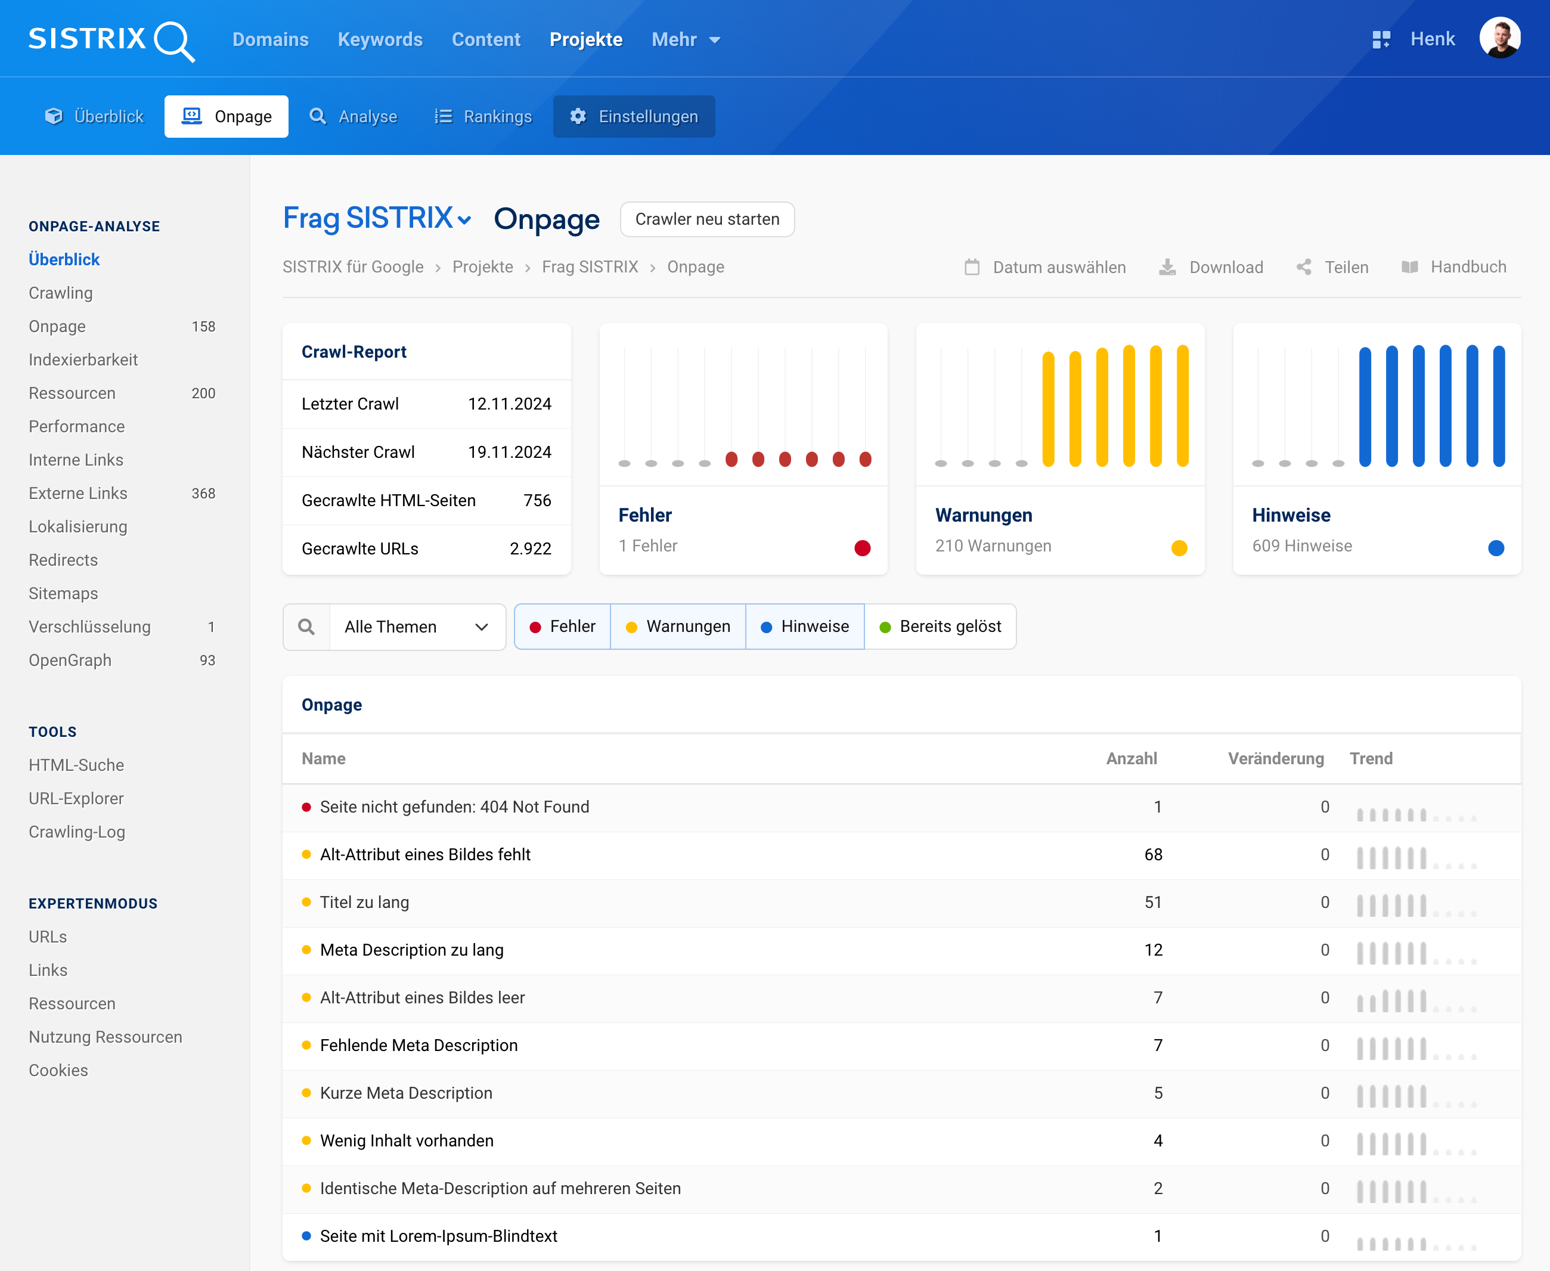Click the Überblick cube icon

[54, 116]
